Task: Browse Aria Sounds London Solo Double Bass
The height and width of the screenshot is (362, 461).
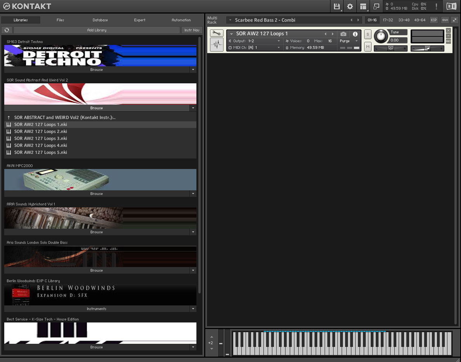Action: pos(97,270)
